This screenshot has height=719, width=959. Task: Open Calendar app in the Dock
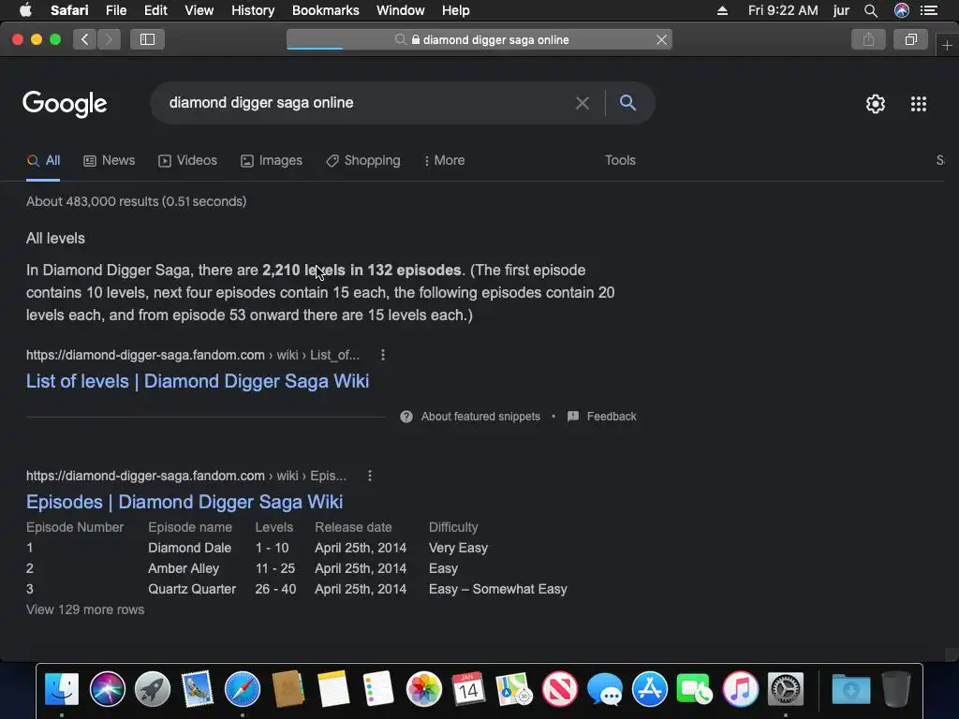coord(469,689)
